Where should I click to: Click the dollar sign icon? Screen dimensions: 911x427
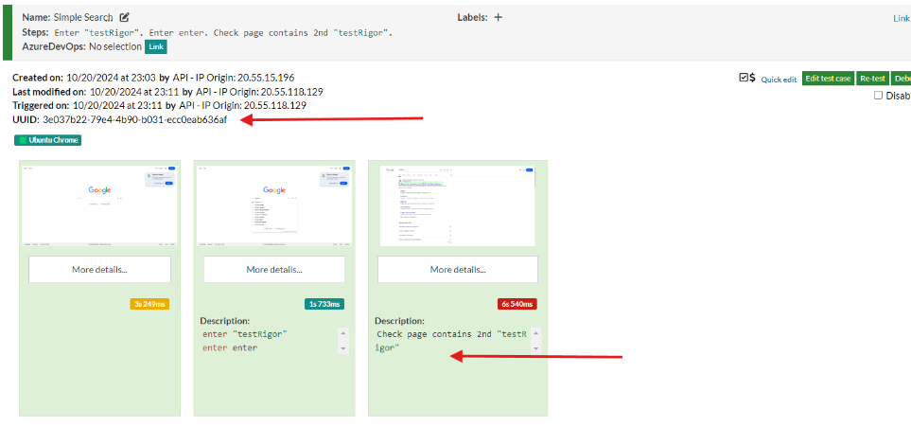[x=753, y=79]
